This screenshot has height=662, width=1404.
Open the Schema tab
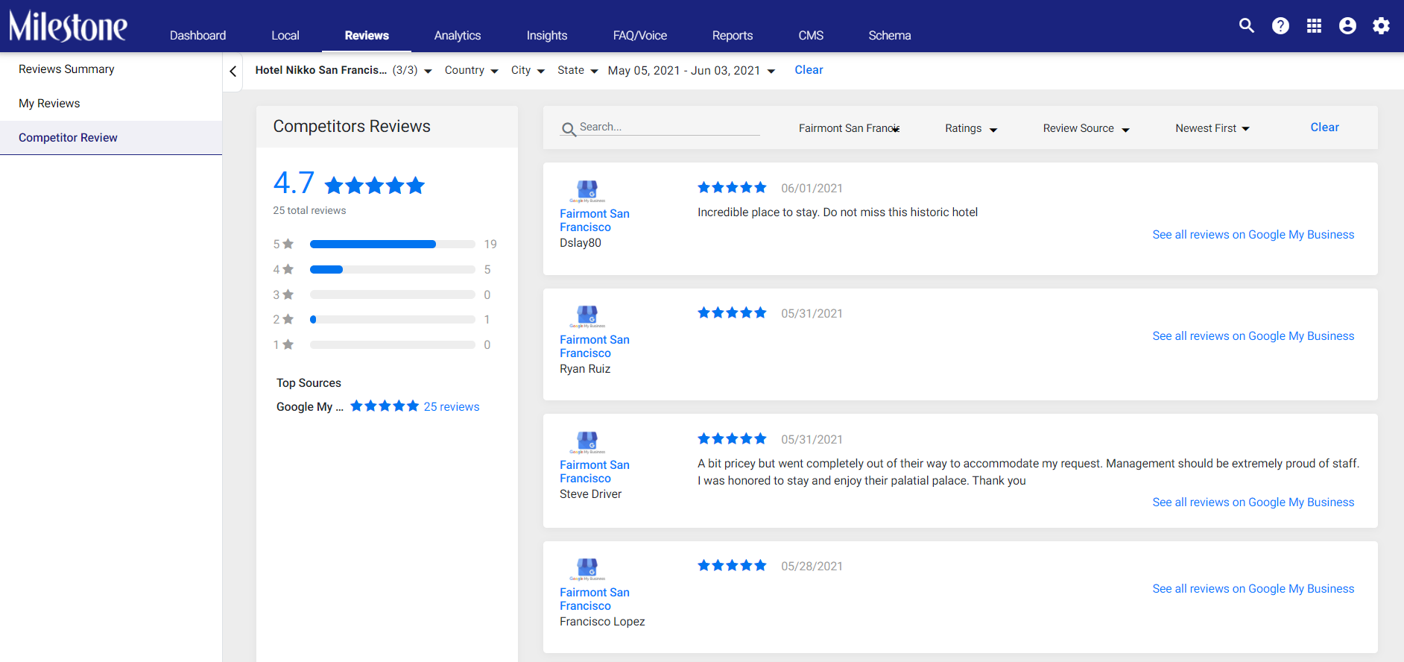pos(890,35)
